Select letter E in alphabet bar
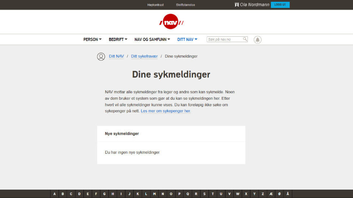The image size is (353, 198). click(88, 194)
